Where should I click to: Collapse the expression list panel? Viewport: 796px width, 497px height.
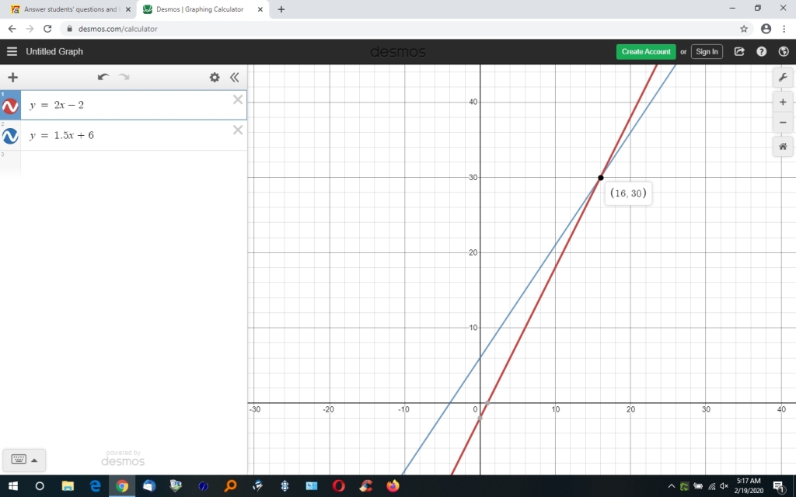234,77
